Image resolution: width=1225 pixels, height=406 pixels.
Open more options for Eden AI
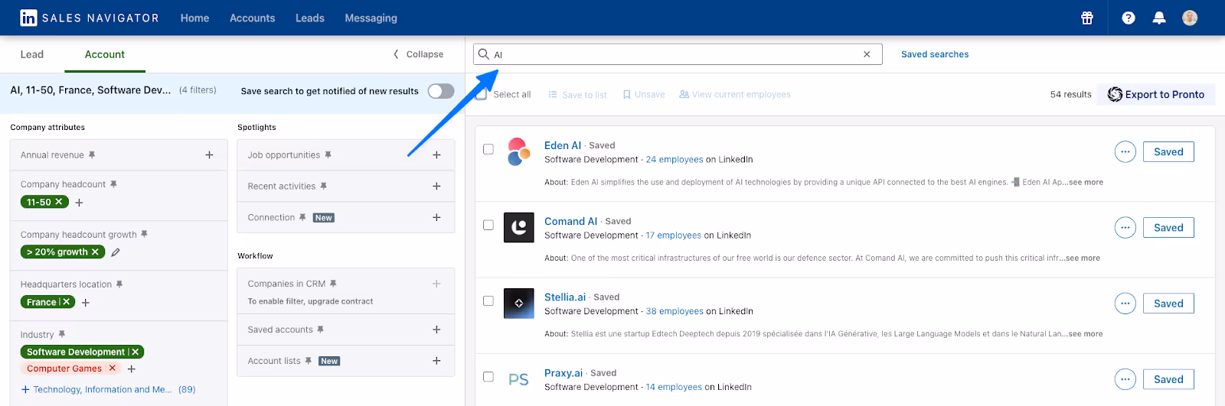point(1125,152)
